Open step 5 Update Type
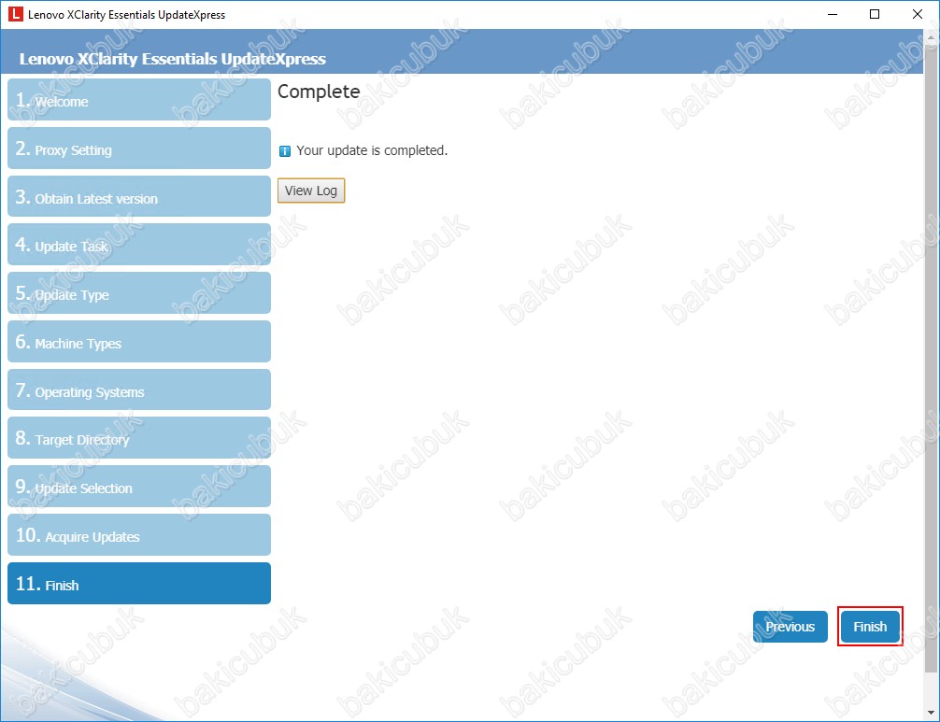The image size is (940, 722). (139, 293)
